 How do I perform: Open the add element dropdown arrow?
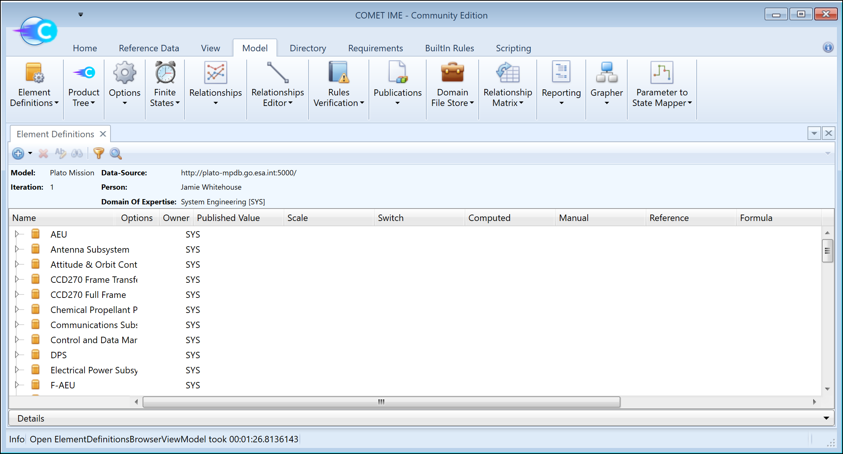coord(30,153)
